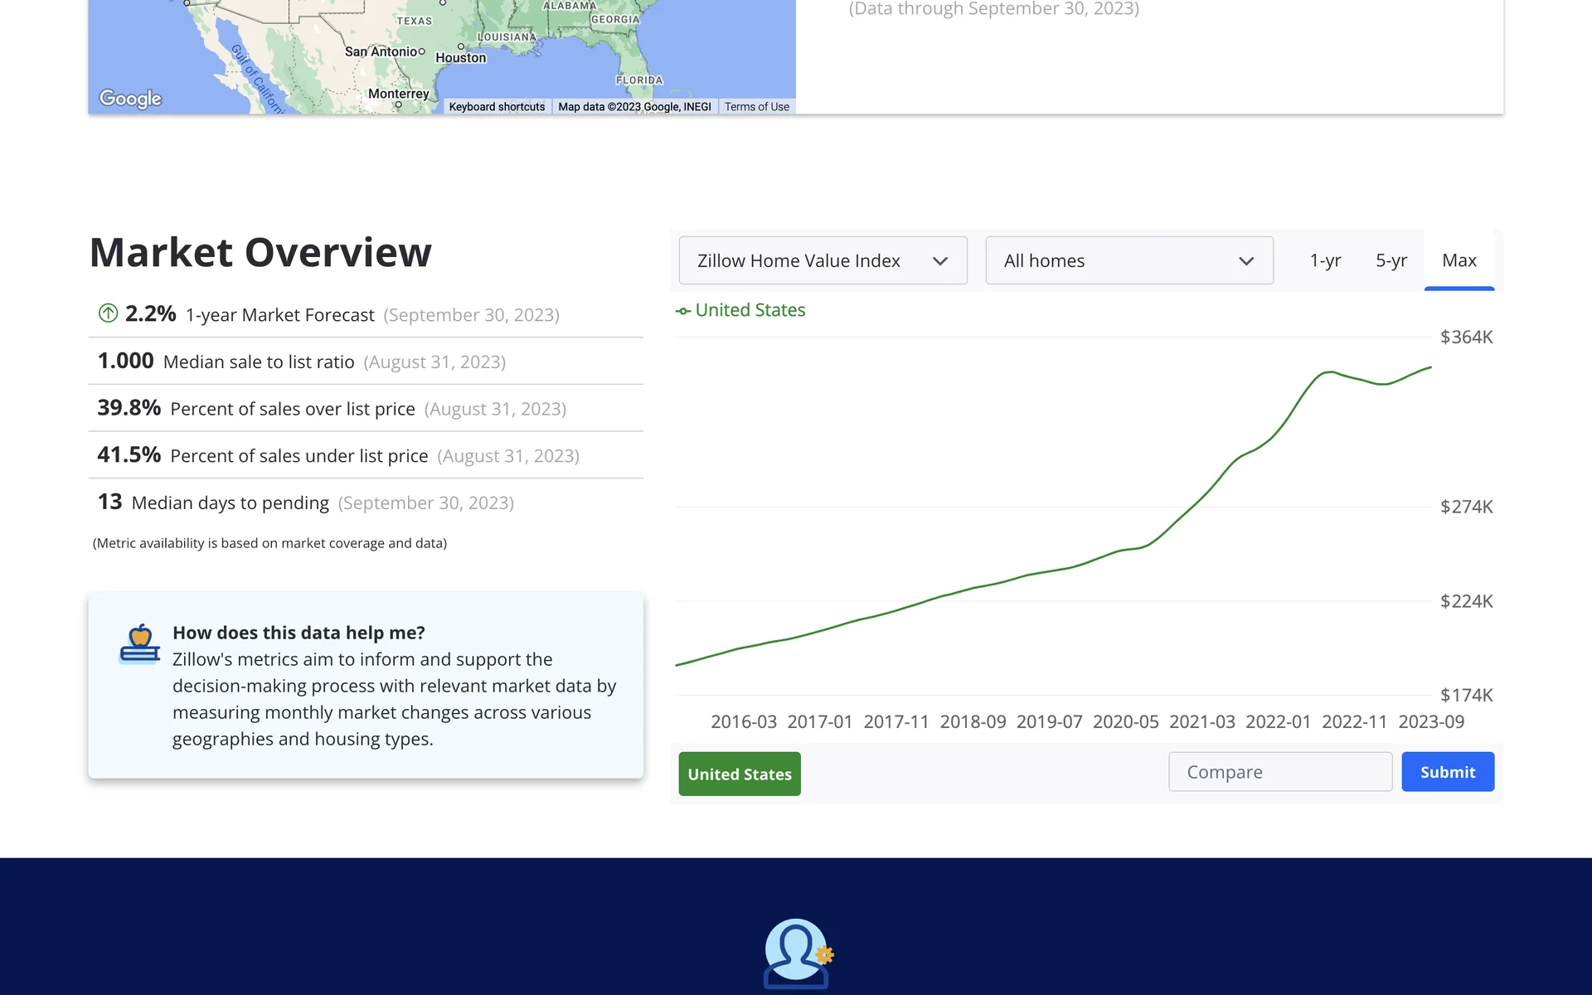
Task: Click into the Compare input field
Action: click(1279, 772)
